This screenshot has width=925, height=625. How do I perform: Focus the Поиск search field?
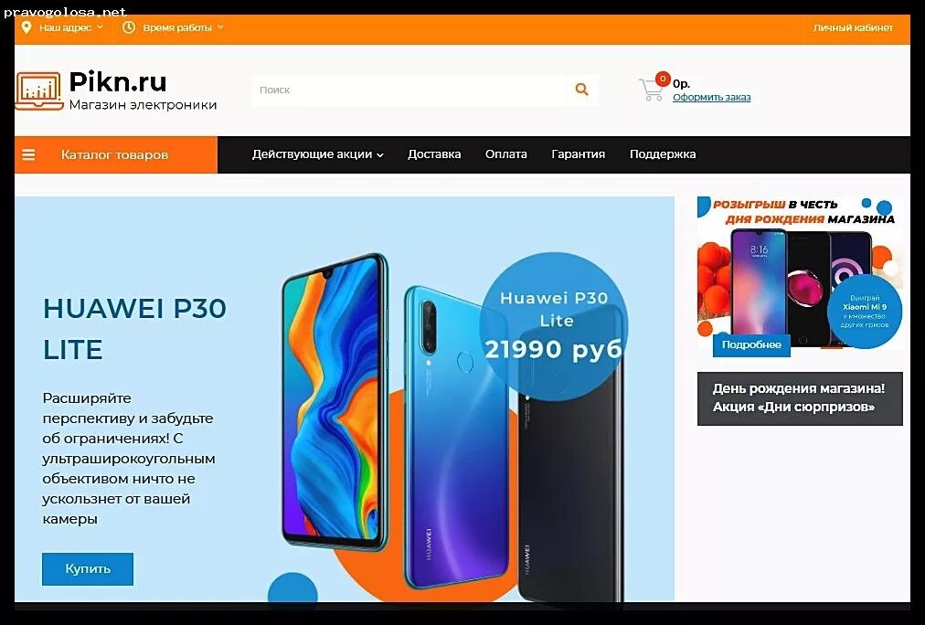tap(409, 90)
